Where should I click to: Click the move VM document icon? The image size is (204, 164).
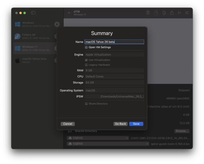point(164,13)
